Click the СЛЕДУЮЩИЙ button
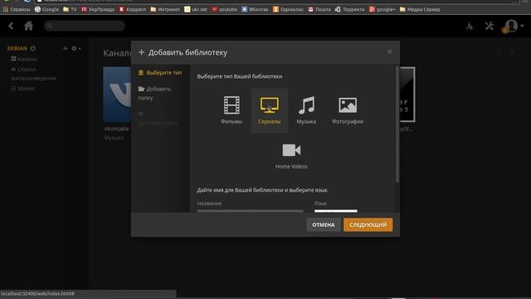 coord(368,225)
